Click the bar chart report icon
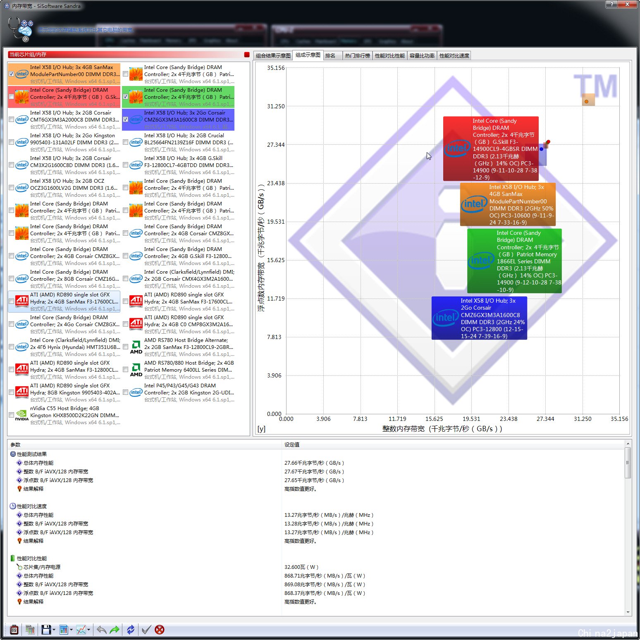This screenshot has width=640, height=640. click(64, 630)
